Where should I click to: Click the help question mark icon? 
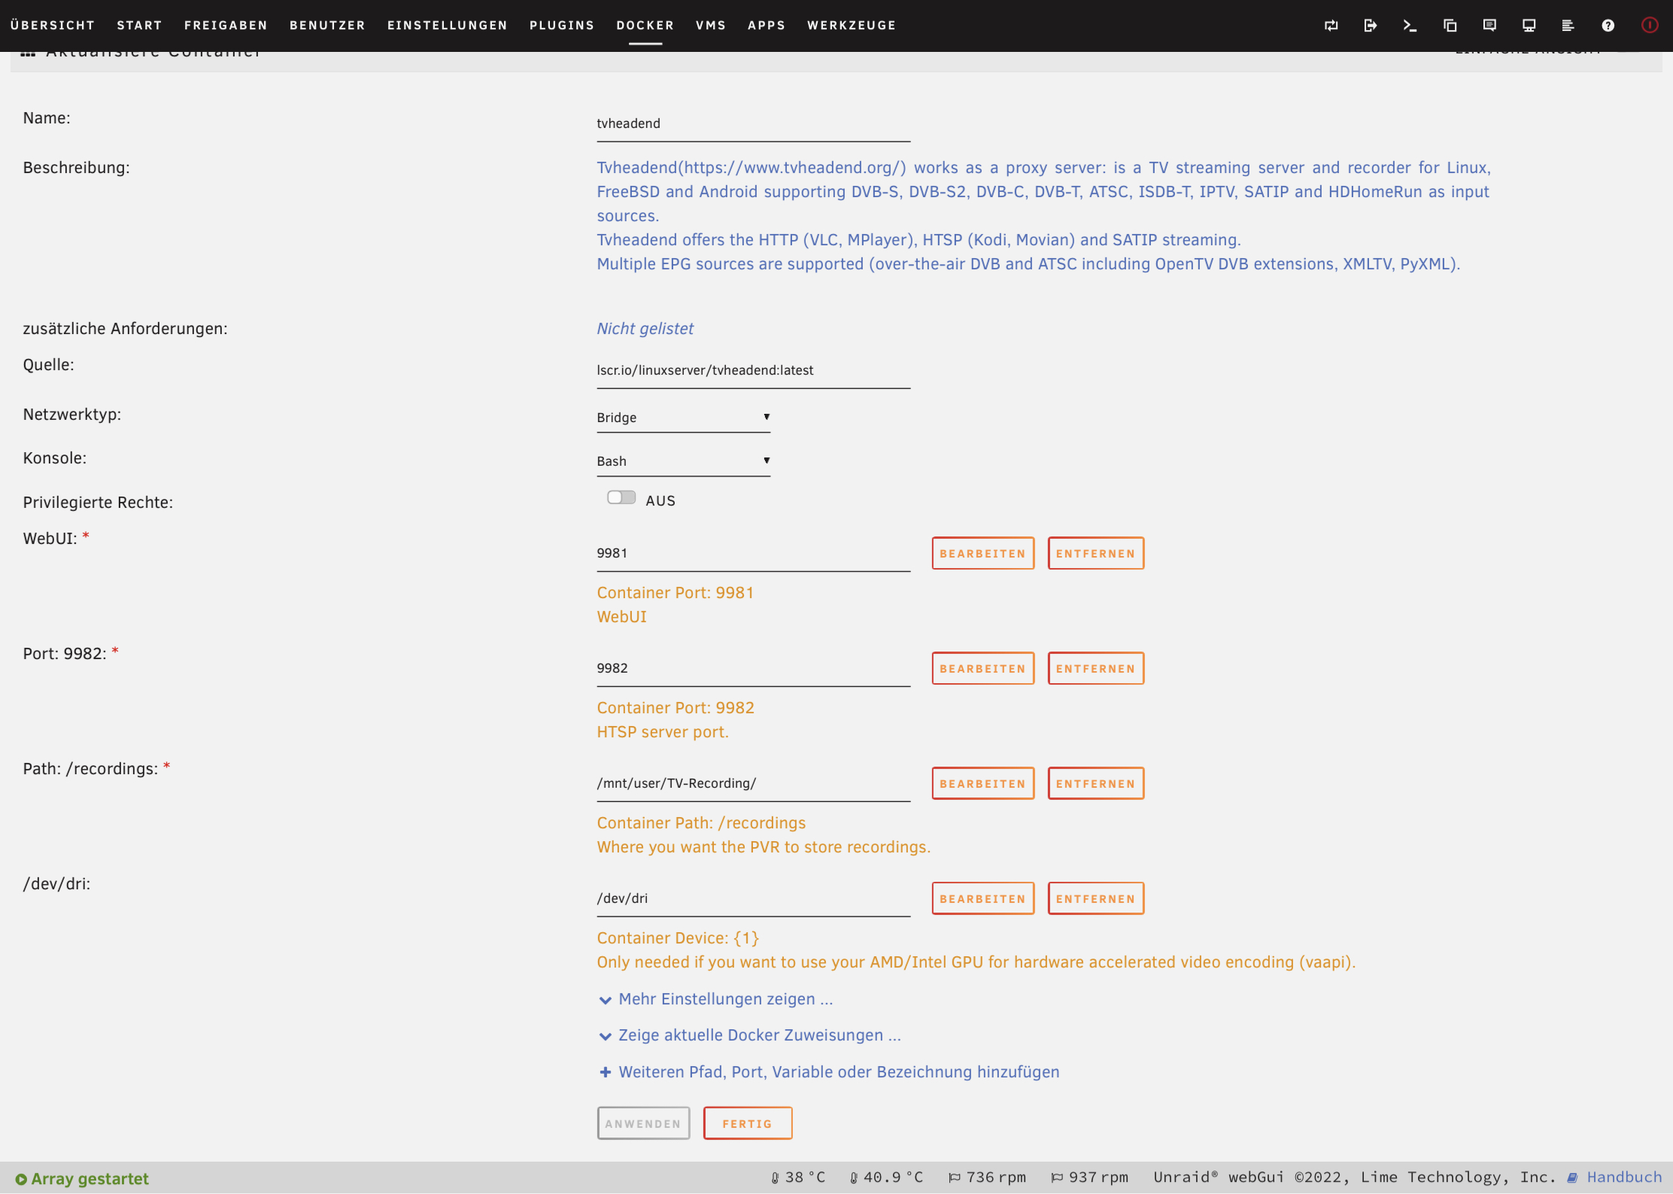tap(1608, 26)
